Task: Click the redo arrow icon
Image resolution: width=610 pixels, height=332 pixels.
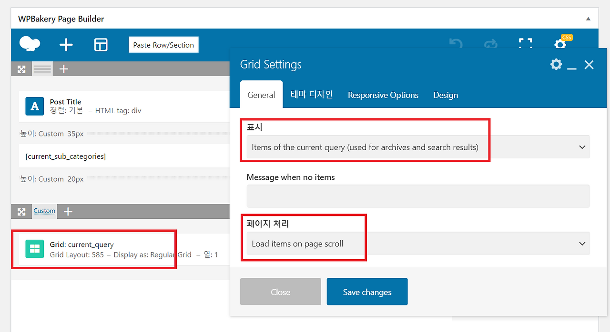Action: point(490,44)
